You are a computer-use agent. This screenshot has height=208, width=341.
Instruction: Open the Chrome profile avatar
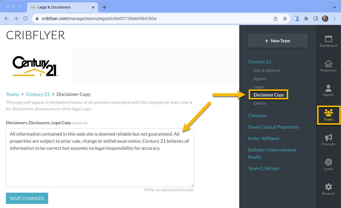click(x=325, y=19)
